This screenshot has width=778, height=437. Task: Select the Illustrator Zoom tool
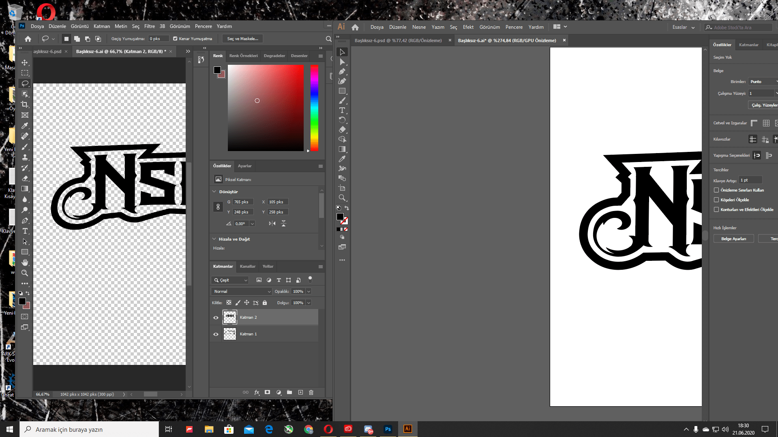(x=342, y=198)
